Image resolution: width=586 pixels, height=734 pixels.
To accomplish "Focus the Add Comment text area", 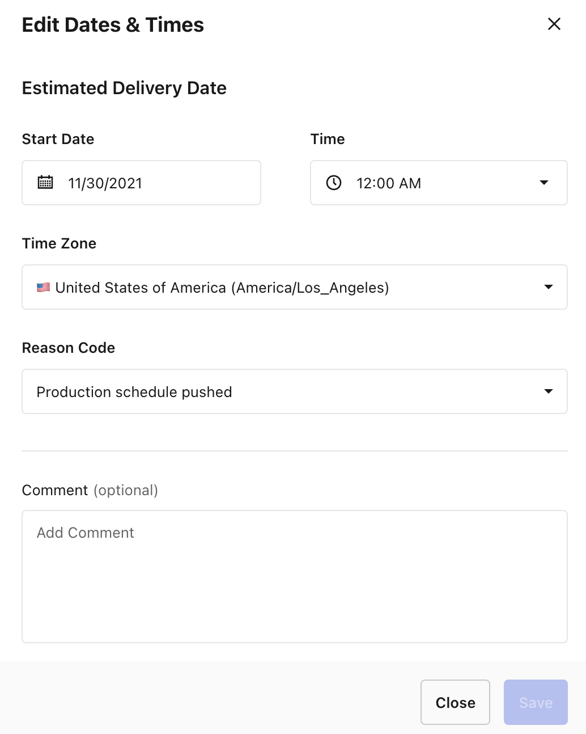I will pos(295,576).
